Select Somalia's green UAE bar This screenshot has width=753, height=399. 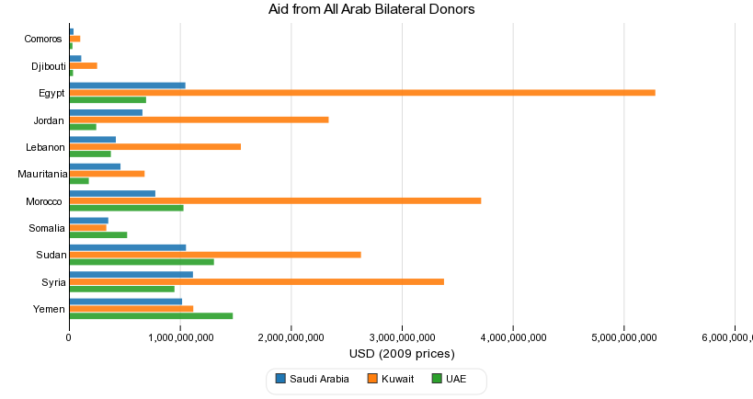click(98, 234)
